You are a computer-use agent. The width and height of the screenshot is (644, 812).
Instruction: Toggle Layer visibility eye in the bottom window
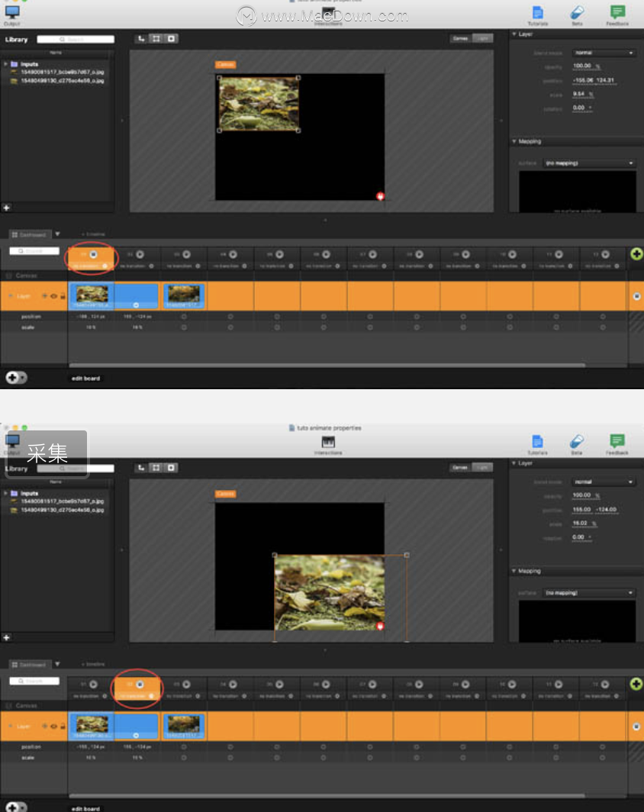click(x=53, y=727)
